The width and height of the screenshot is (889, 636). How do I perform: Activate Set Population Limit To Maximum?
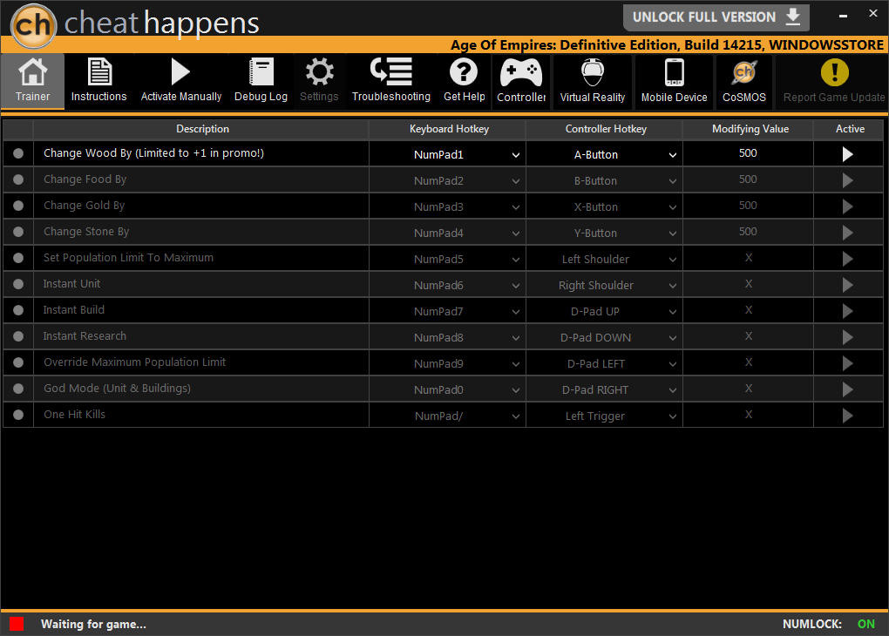848,259
